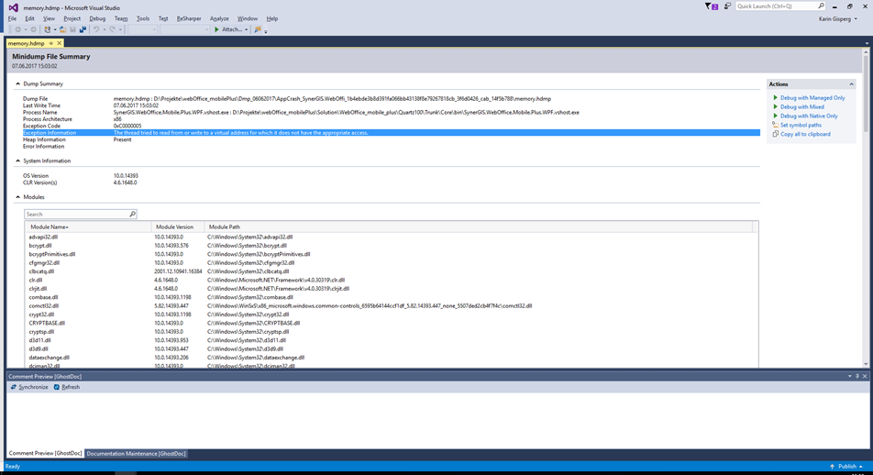Open the toolbar overflow options arrow

click(266, 30)
